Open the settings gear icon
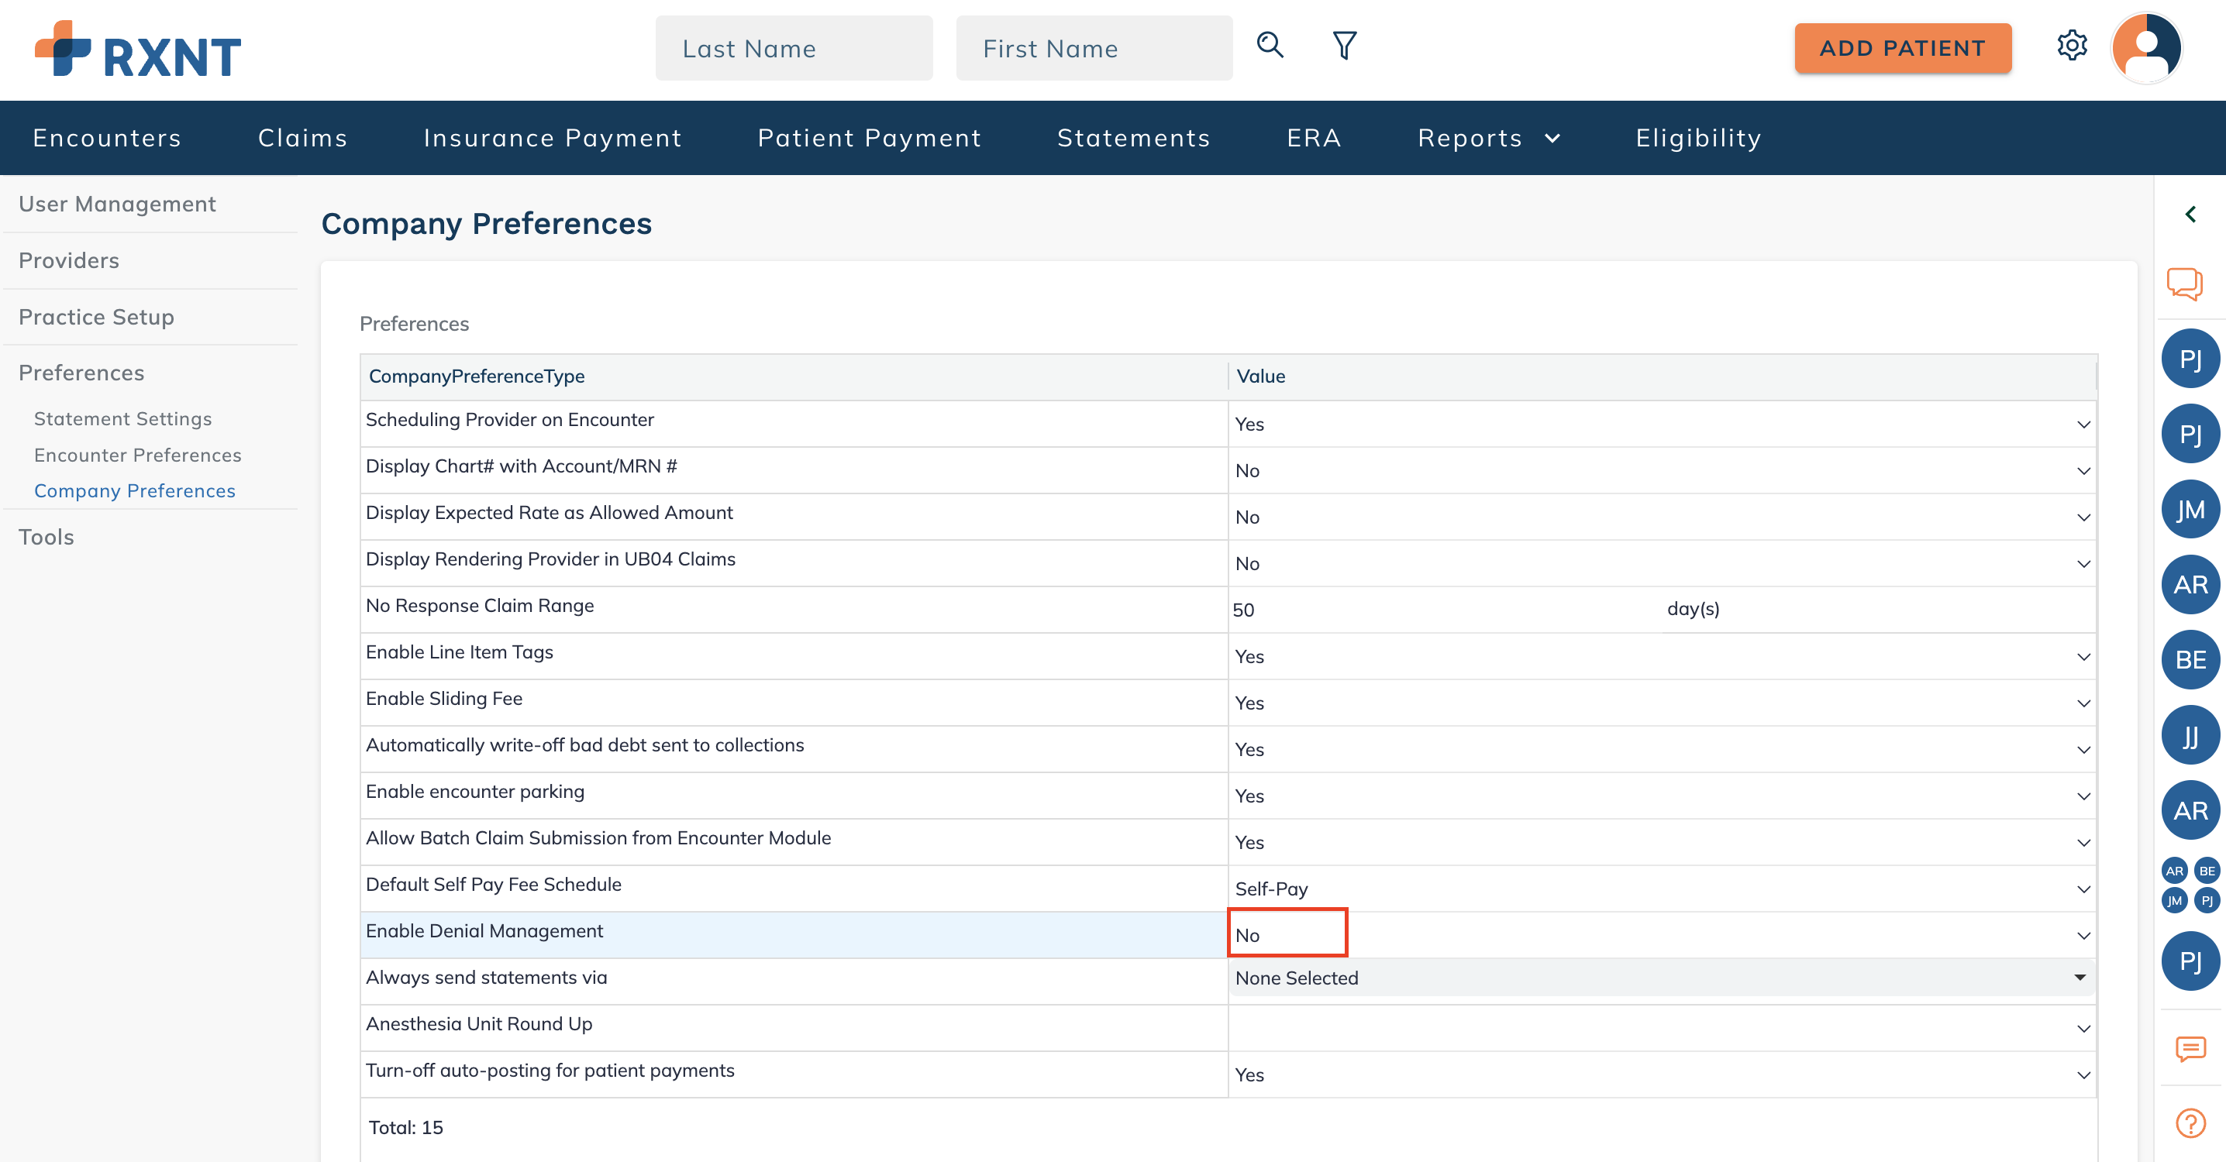 tap(2071, 45)
